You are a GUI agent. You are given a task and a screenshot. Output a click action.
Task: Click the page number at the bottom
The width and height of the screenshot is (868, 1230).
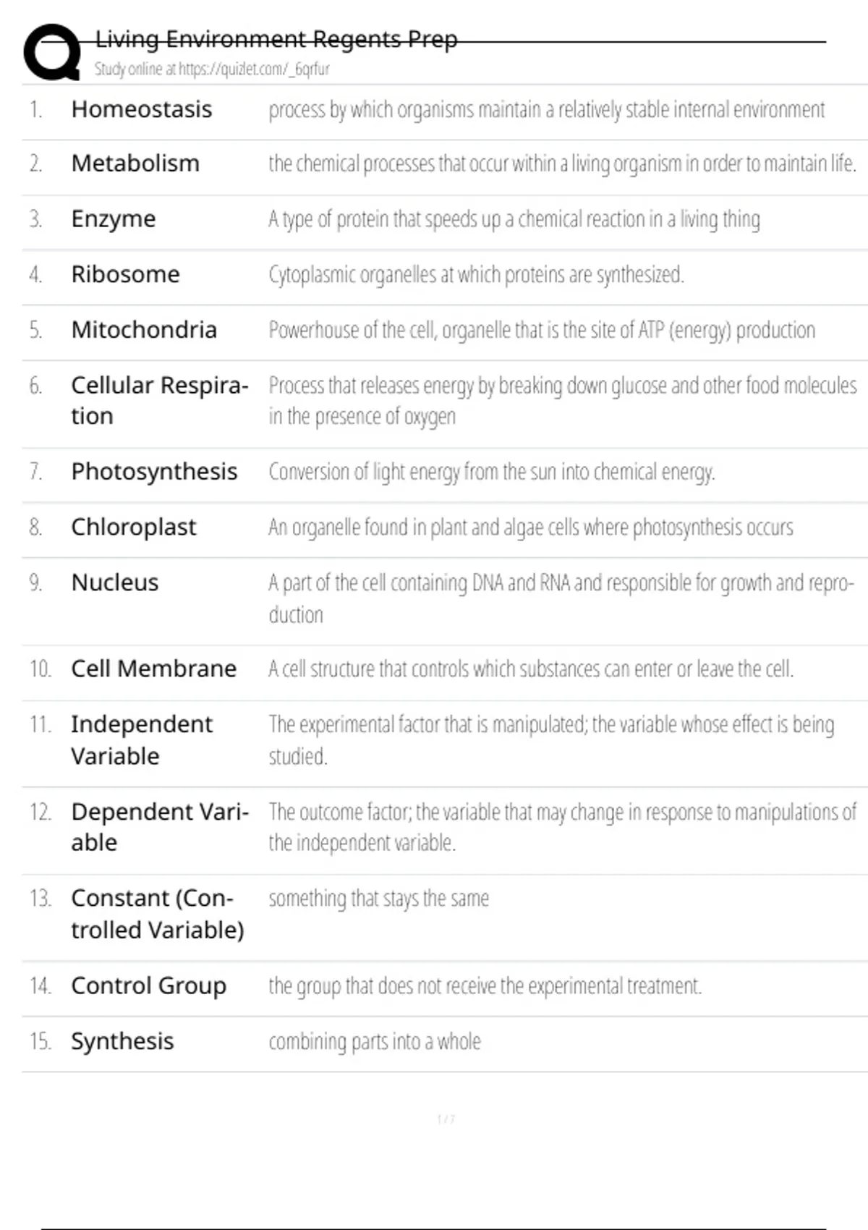pos(446,1119)
